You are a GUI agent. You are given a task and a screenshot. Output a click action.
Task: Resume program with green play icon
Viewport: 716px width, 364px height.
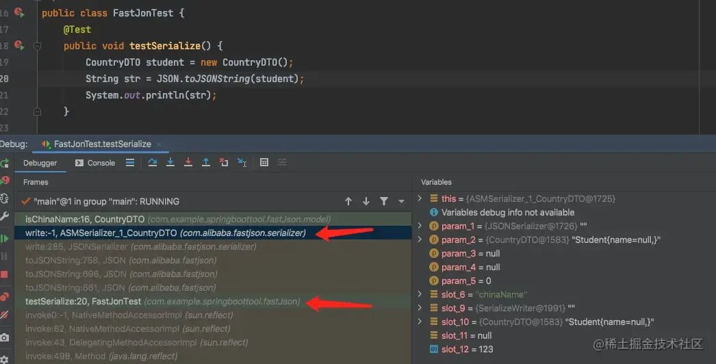[5, 238]
